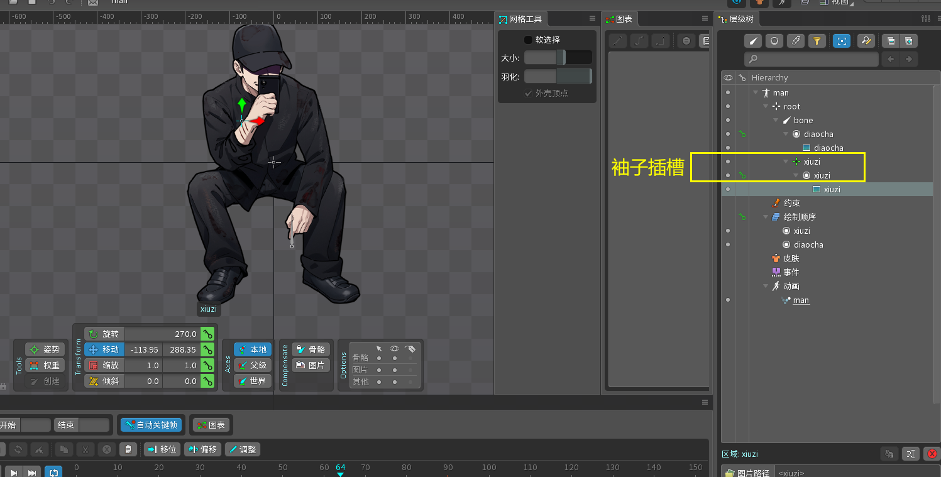Toggle bone filter in hierarchy tree toolbar
Viewport: 941px width, 477px height.
pos(753,41)
